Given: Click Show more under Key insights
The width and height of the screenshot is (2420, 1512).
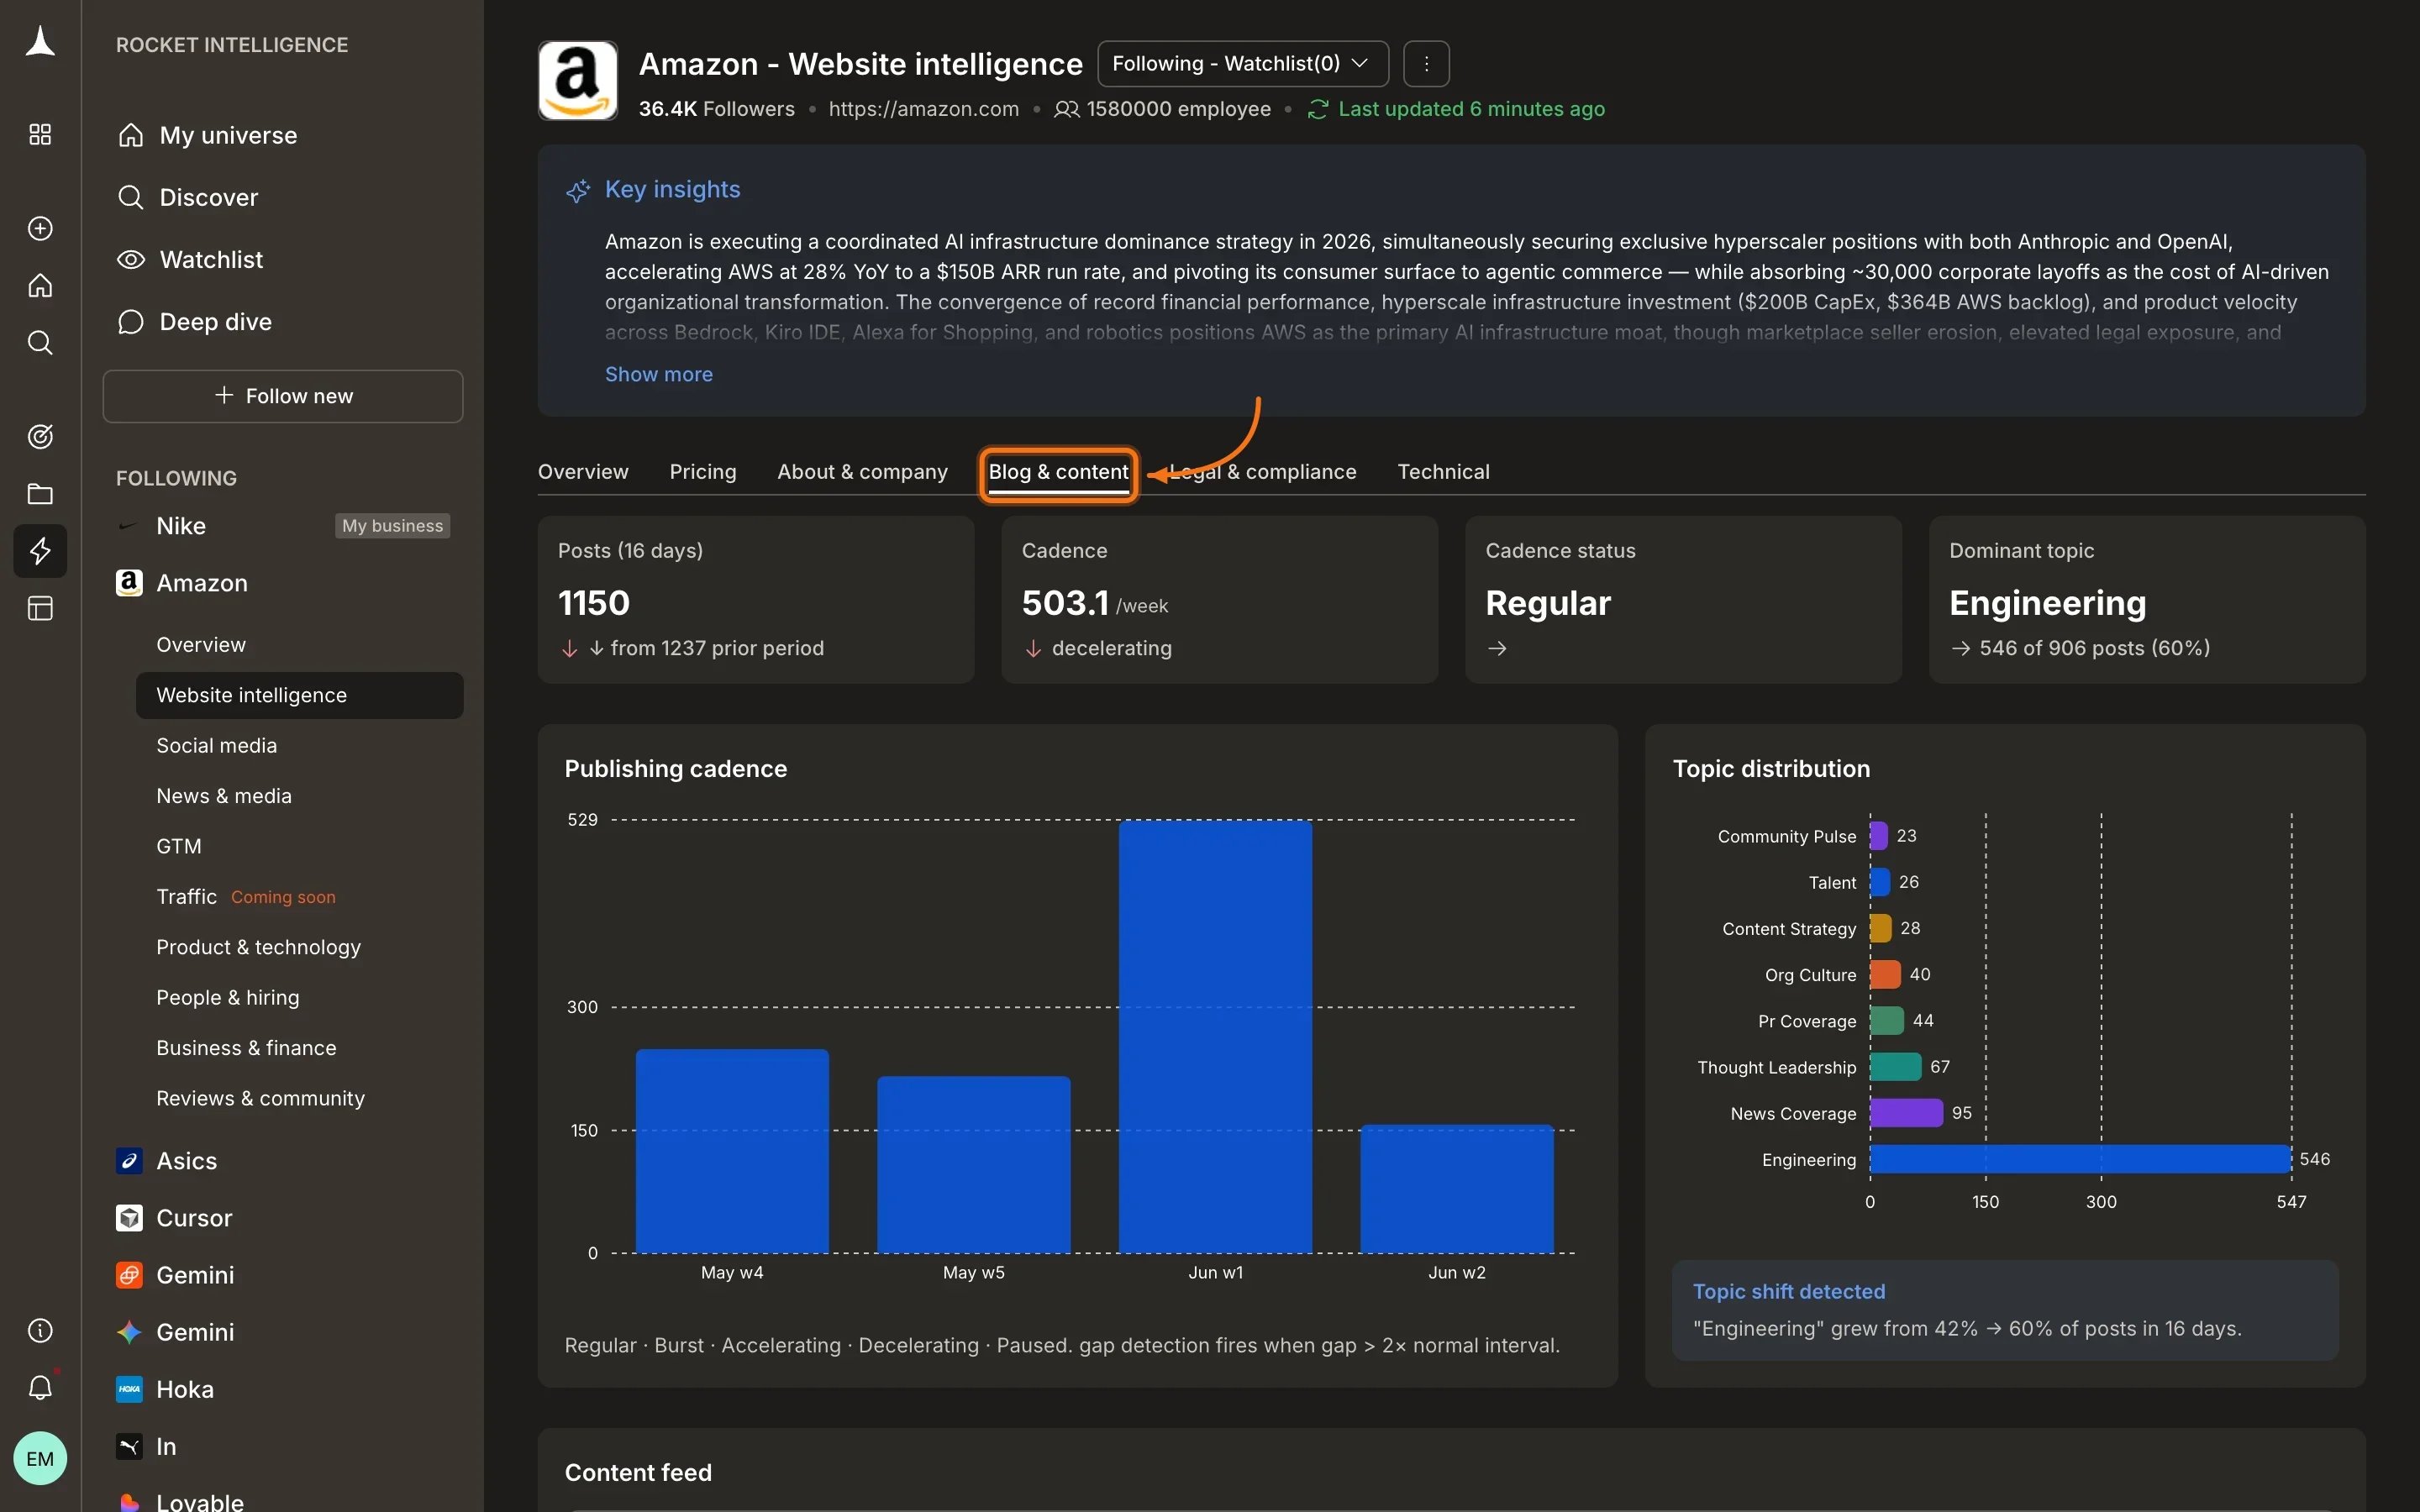Looking at the screenshot, I should (659, 374).
